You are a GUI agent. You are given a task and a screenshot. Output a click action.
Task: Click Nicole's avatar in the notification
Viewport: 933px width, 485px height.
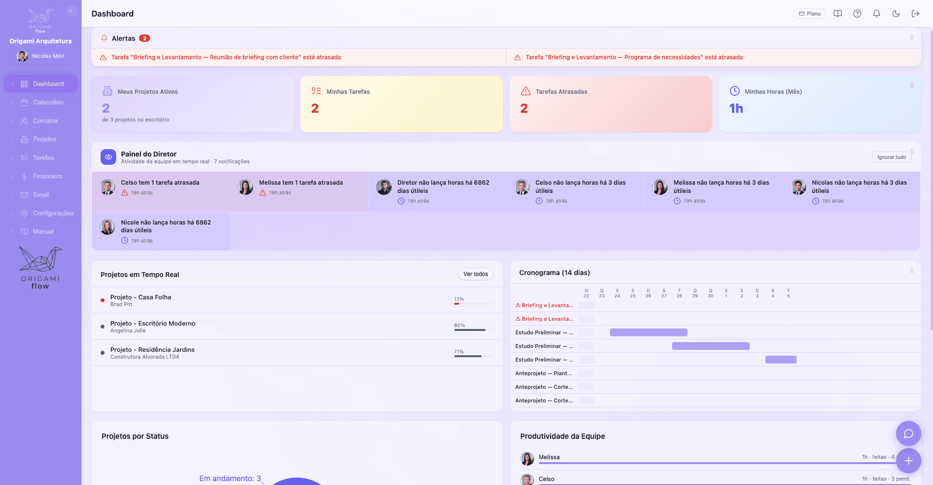[x=107, y=227]
